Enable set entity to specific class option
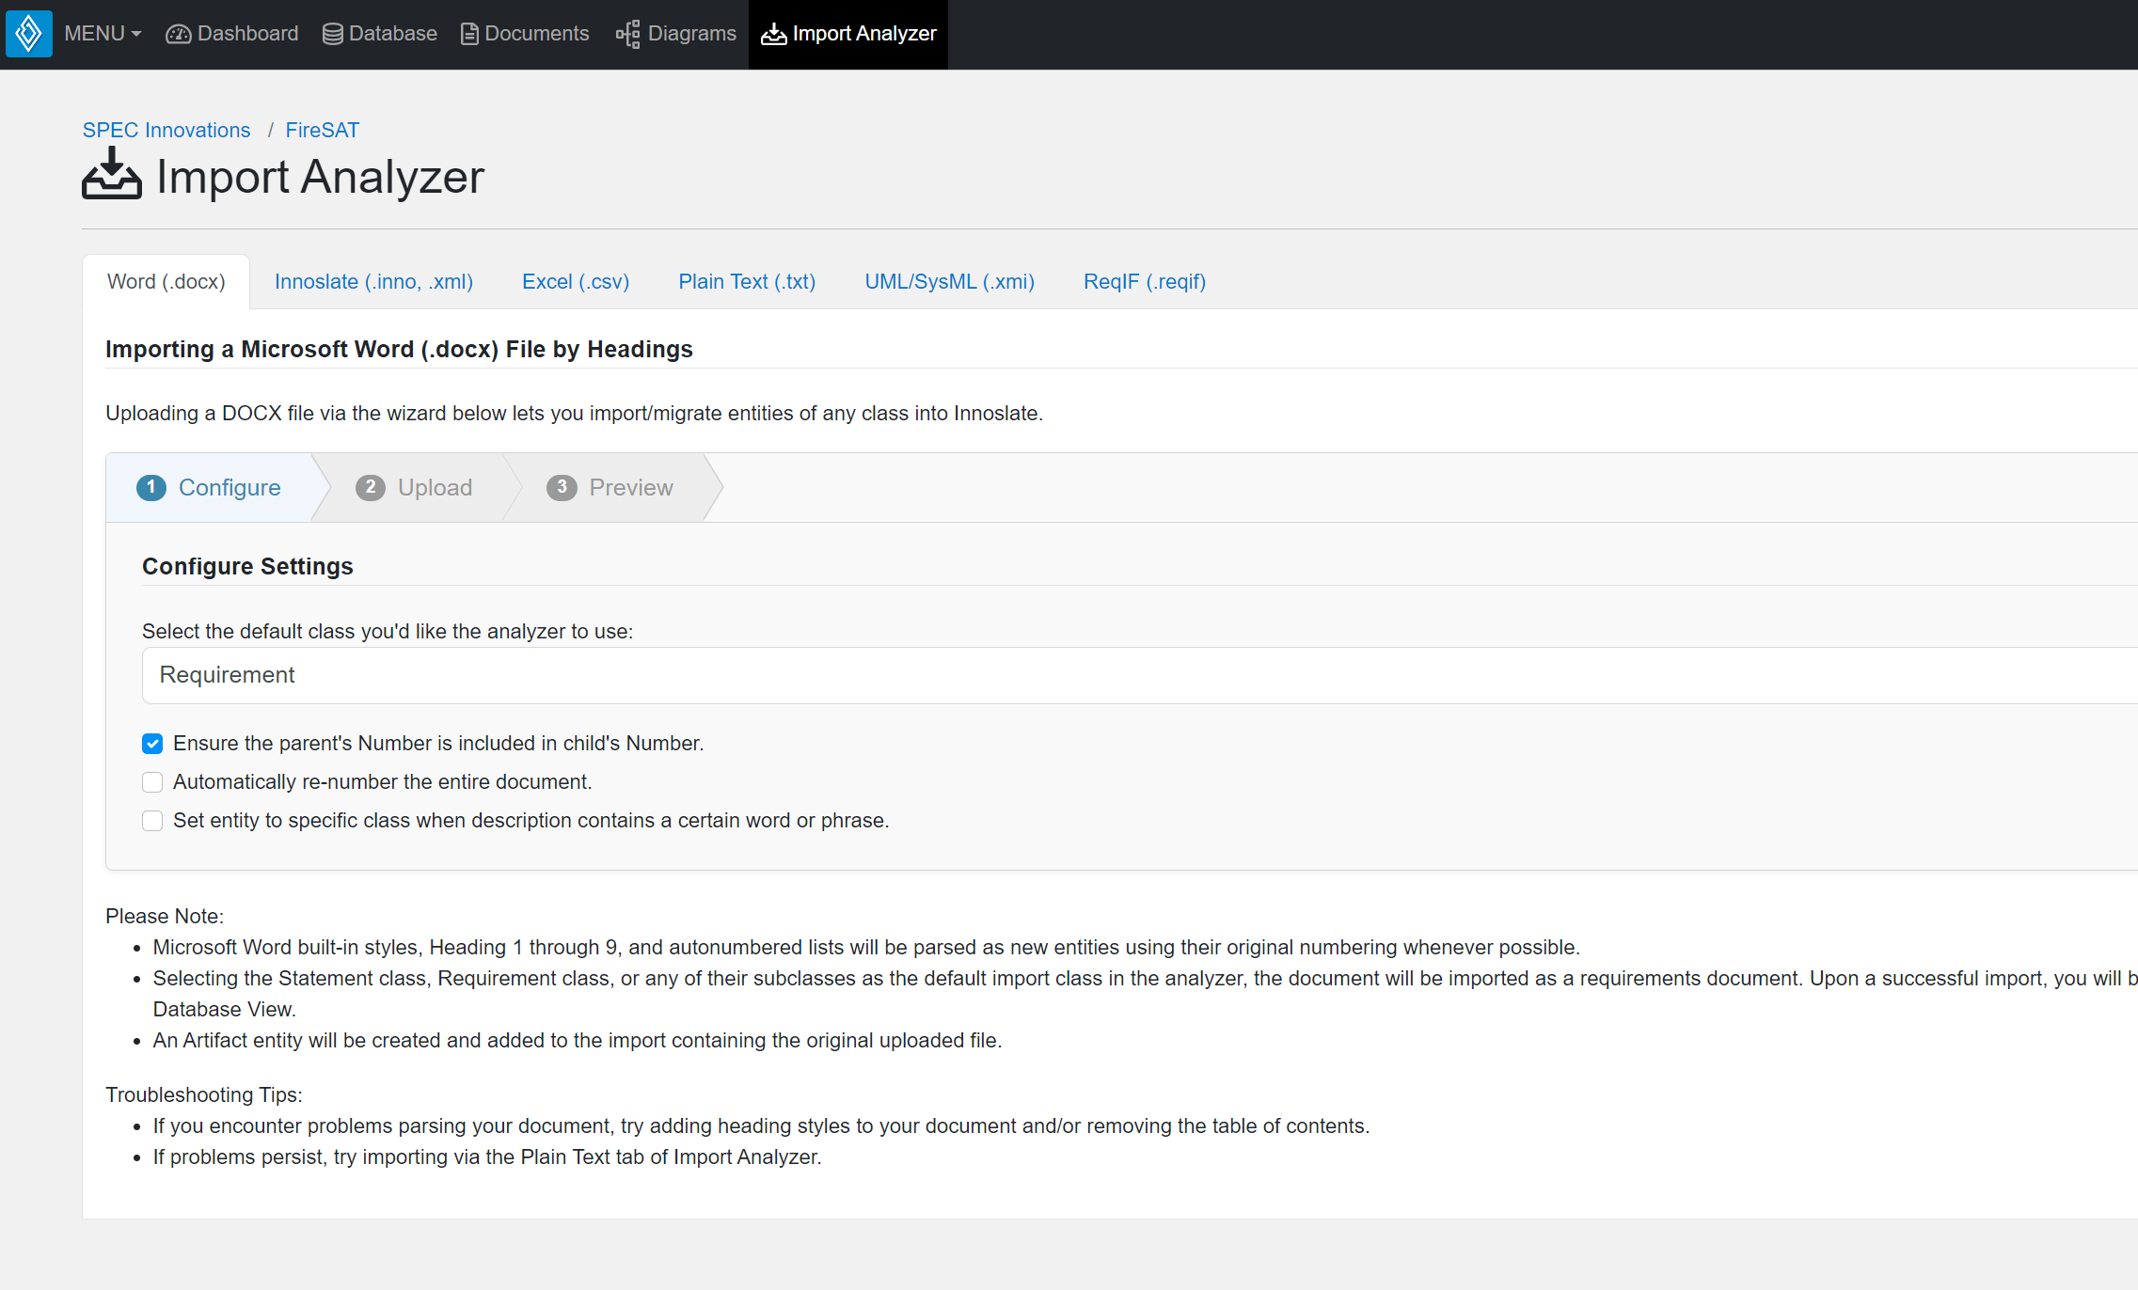2138x1290 pixels. [x=152, y=821]
